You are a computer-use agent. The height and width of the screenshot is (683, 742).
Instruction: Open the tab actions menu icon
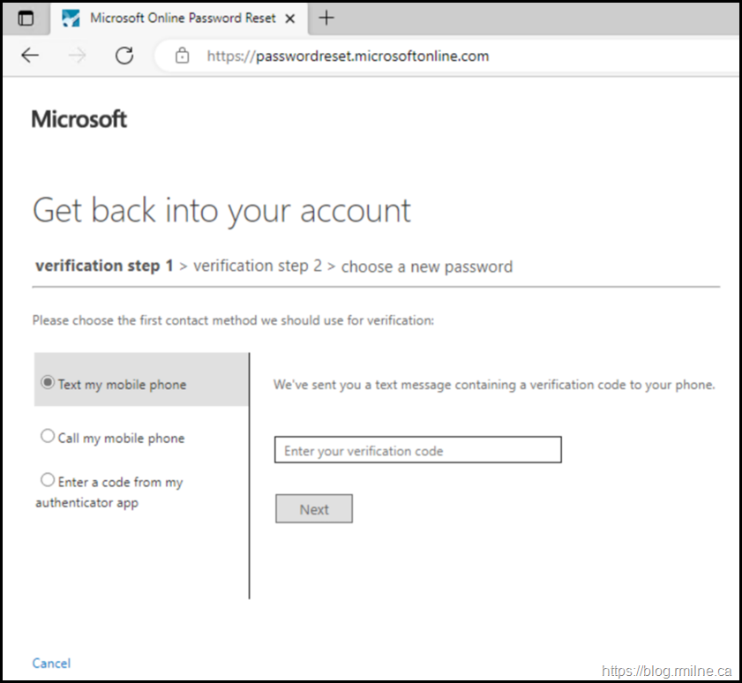click(26, 19)
